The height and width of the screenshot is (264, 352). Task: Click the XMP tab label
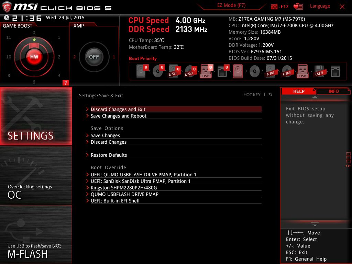coord(79,26)
